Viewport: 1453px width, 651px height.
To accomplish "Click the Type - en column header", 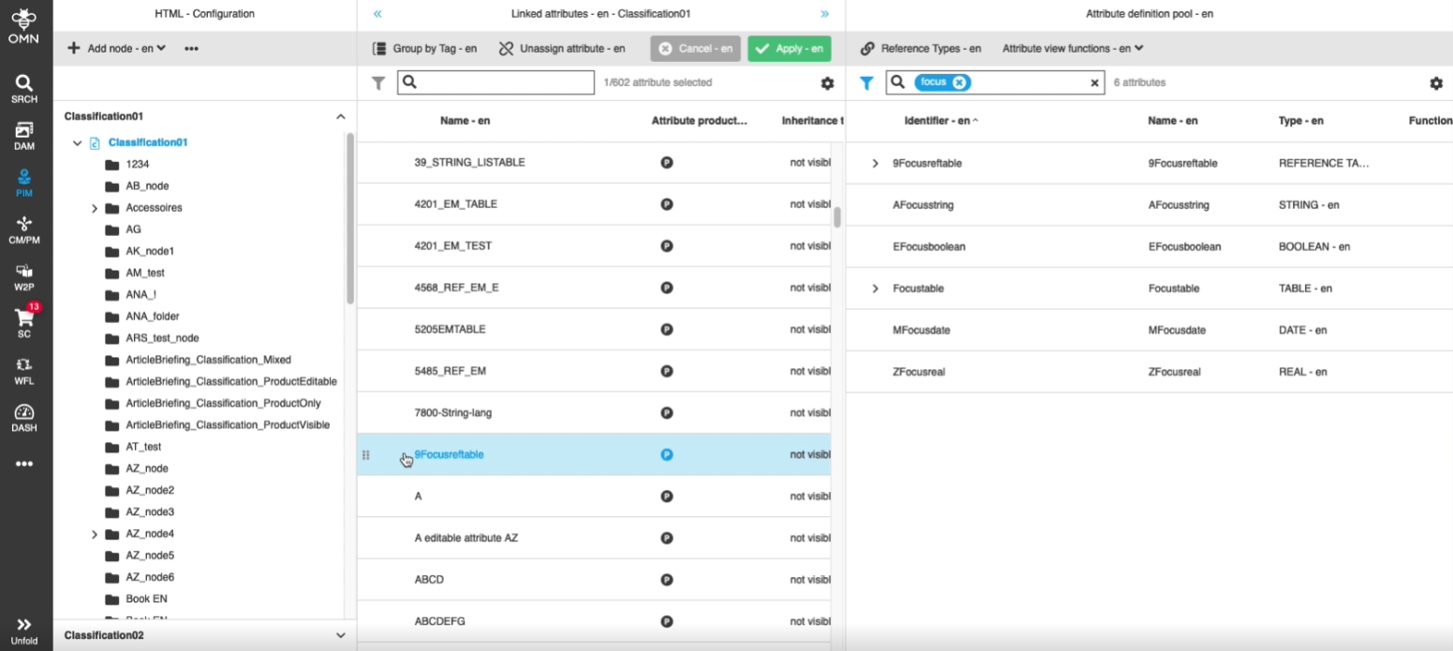I will point(1300,121).
